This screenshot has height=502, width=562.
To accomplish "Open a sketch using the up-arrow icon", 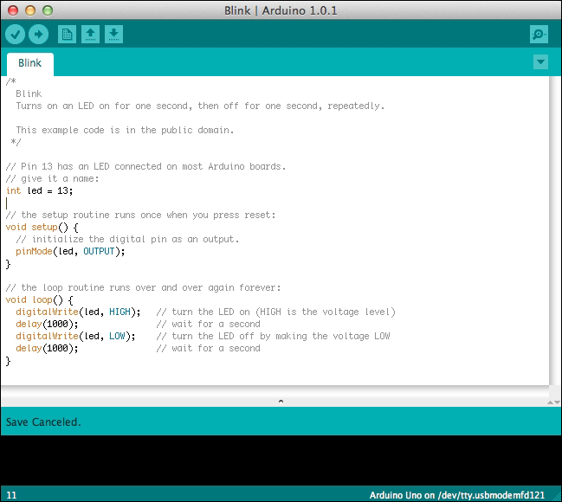I will point(90,35).
